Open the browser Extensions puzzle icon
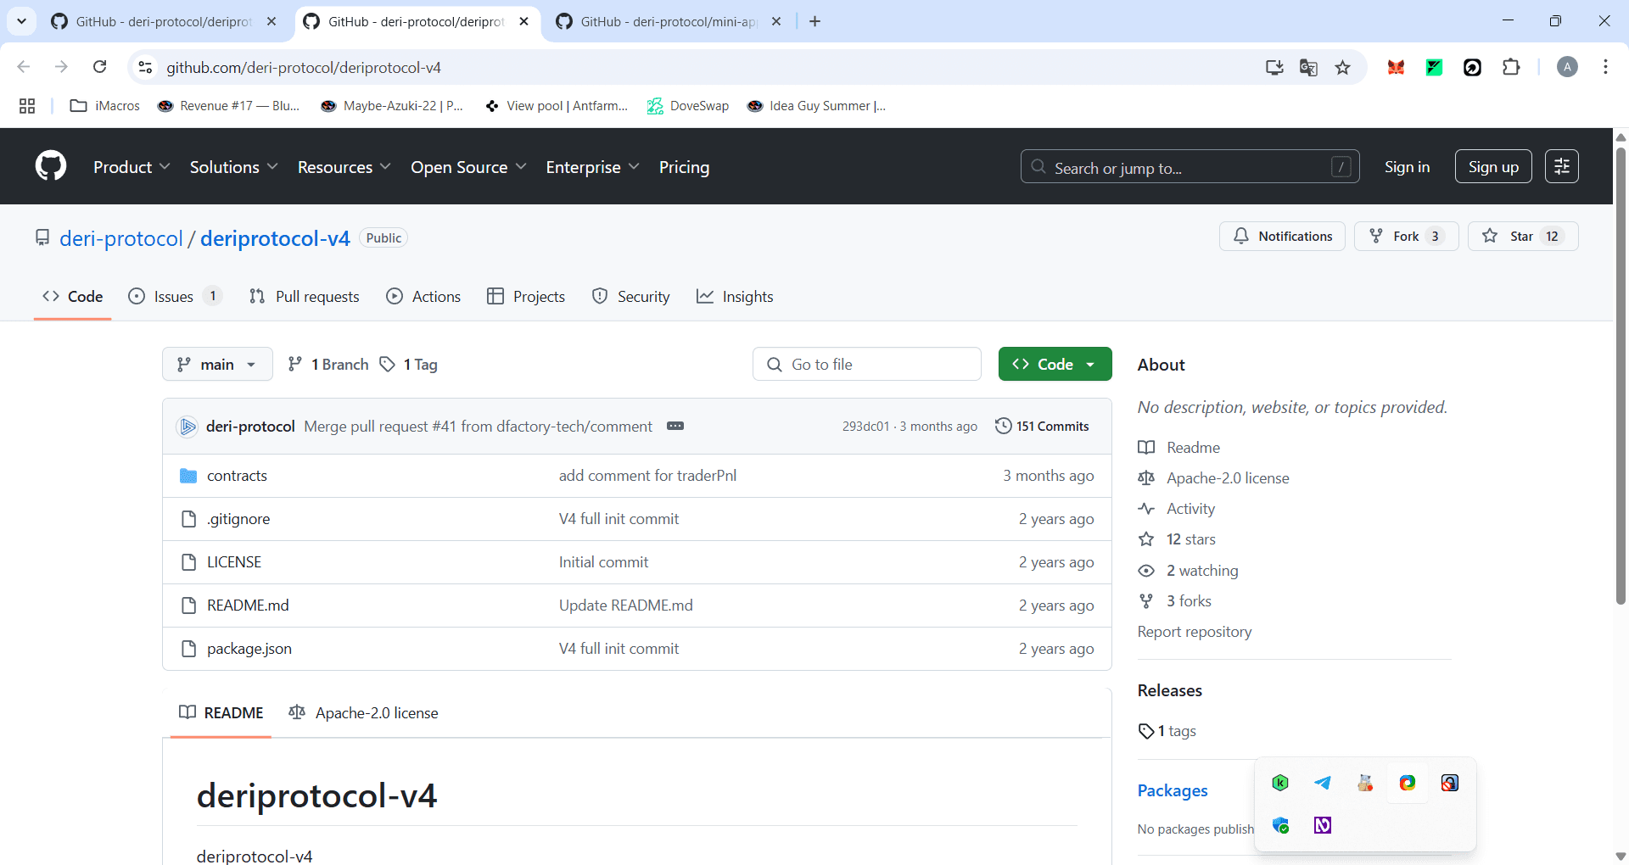Viewport: 1629px width, 865px height. tap(1511, 67)
